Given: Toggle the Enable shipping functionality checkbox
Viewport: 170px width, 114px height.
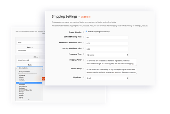Looking at the screenshot, I should click(x=86, y=31).
